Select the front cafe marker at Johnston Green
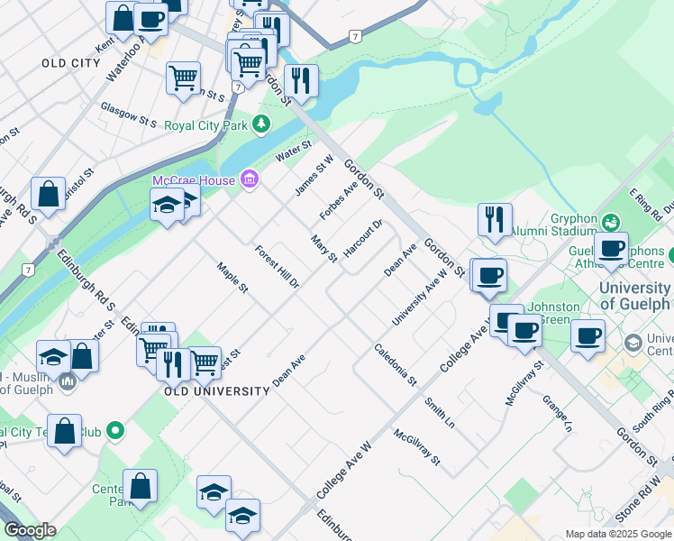 click(x=524, y=332)
